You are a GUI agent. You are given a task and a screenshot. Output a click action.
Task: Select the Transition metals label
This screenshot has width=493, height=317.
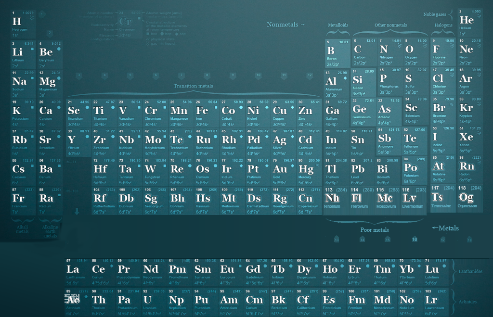[193, 86]
